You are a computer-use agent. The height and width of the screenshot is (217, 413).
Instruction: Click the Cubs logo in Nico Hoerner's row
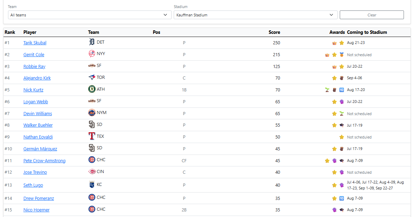(x=92, y=209)
